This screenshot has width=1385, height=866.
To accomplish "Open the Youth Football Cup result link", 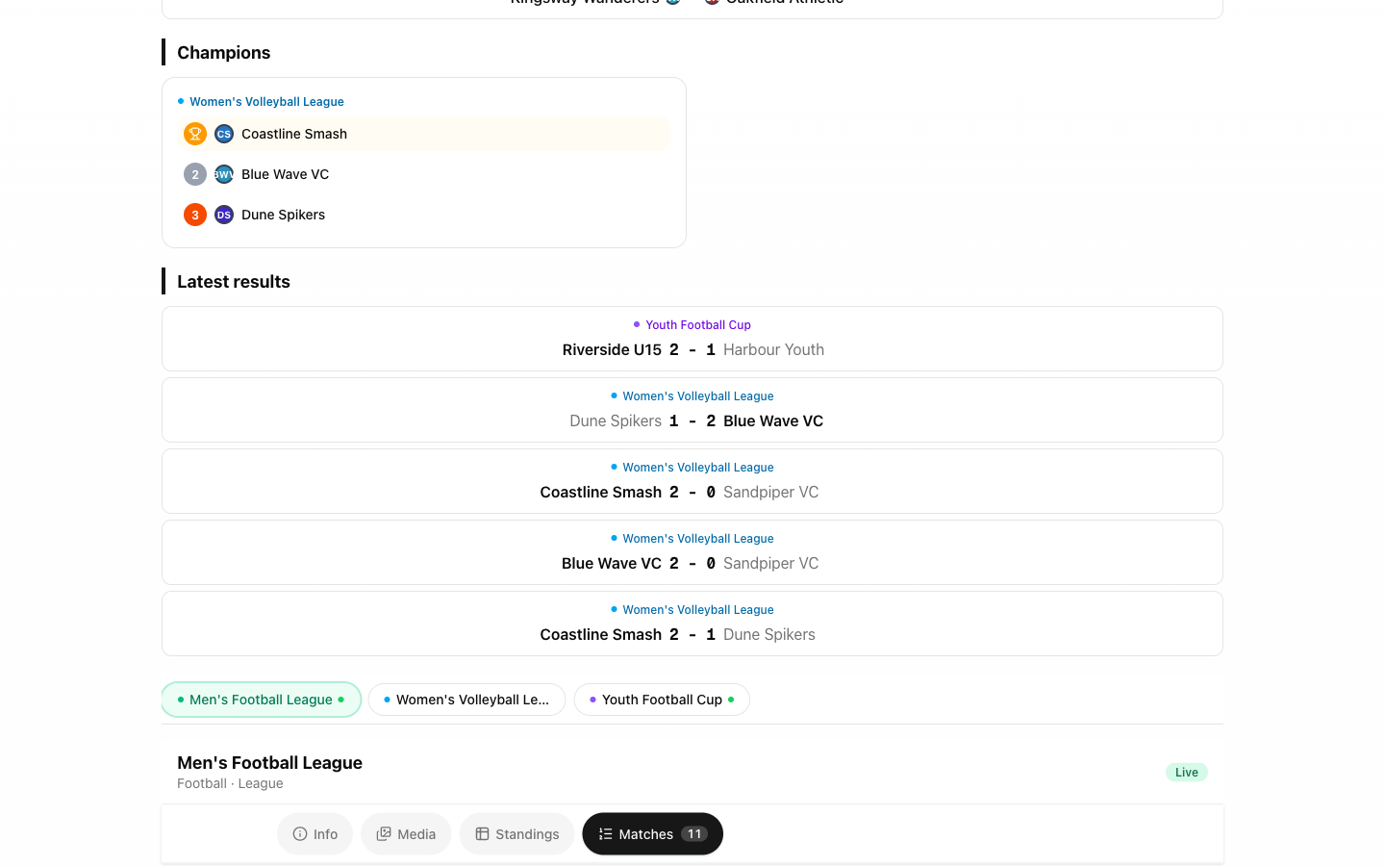I will pyautogui.click(x=698, y=325).
